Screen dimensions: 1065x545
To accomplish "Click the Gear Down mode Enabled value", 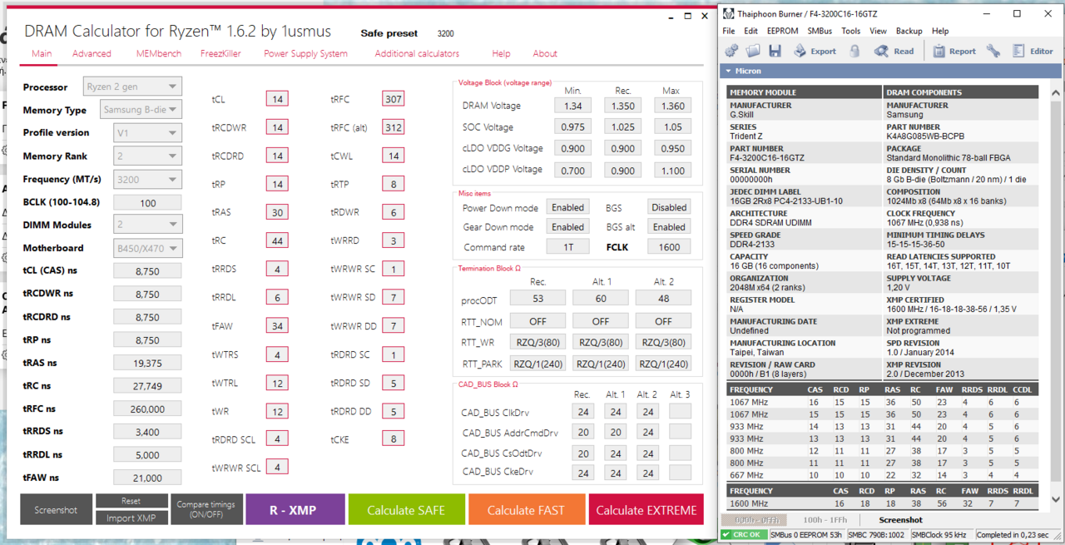I will point(568,226).
